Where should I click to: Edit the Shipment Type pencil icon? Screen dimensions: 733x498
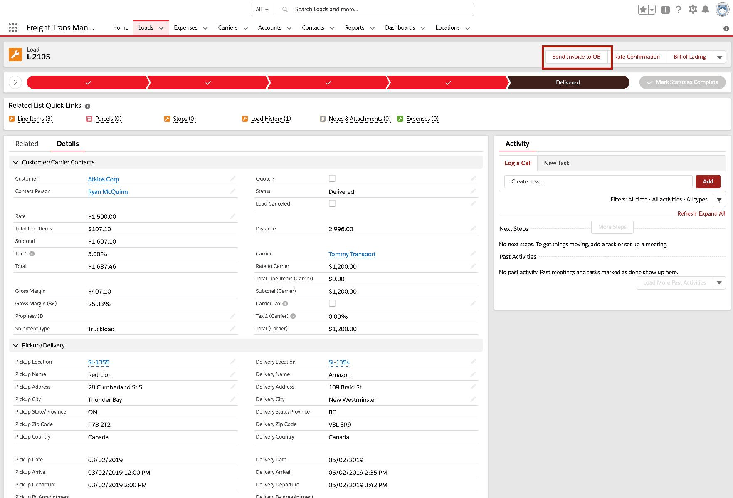click(x=233, y=329)
